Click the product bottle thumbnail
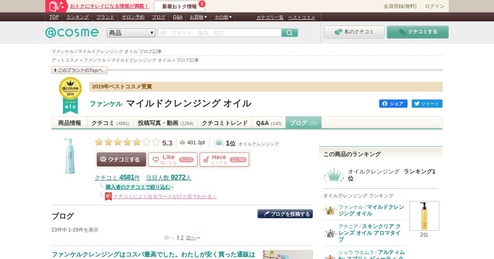This screenshot has height=259, width=494. coord(69,156)
